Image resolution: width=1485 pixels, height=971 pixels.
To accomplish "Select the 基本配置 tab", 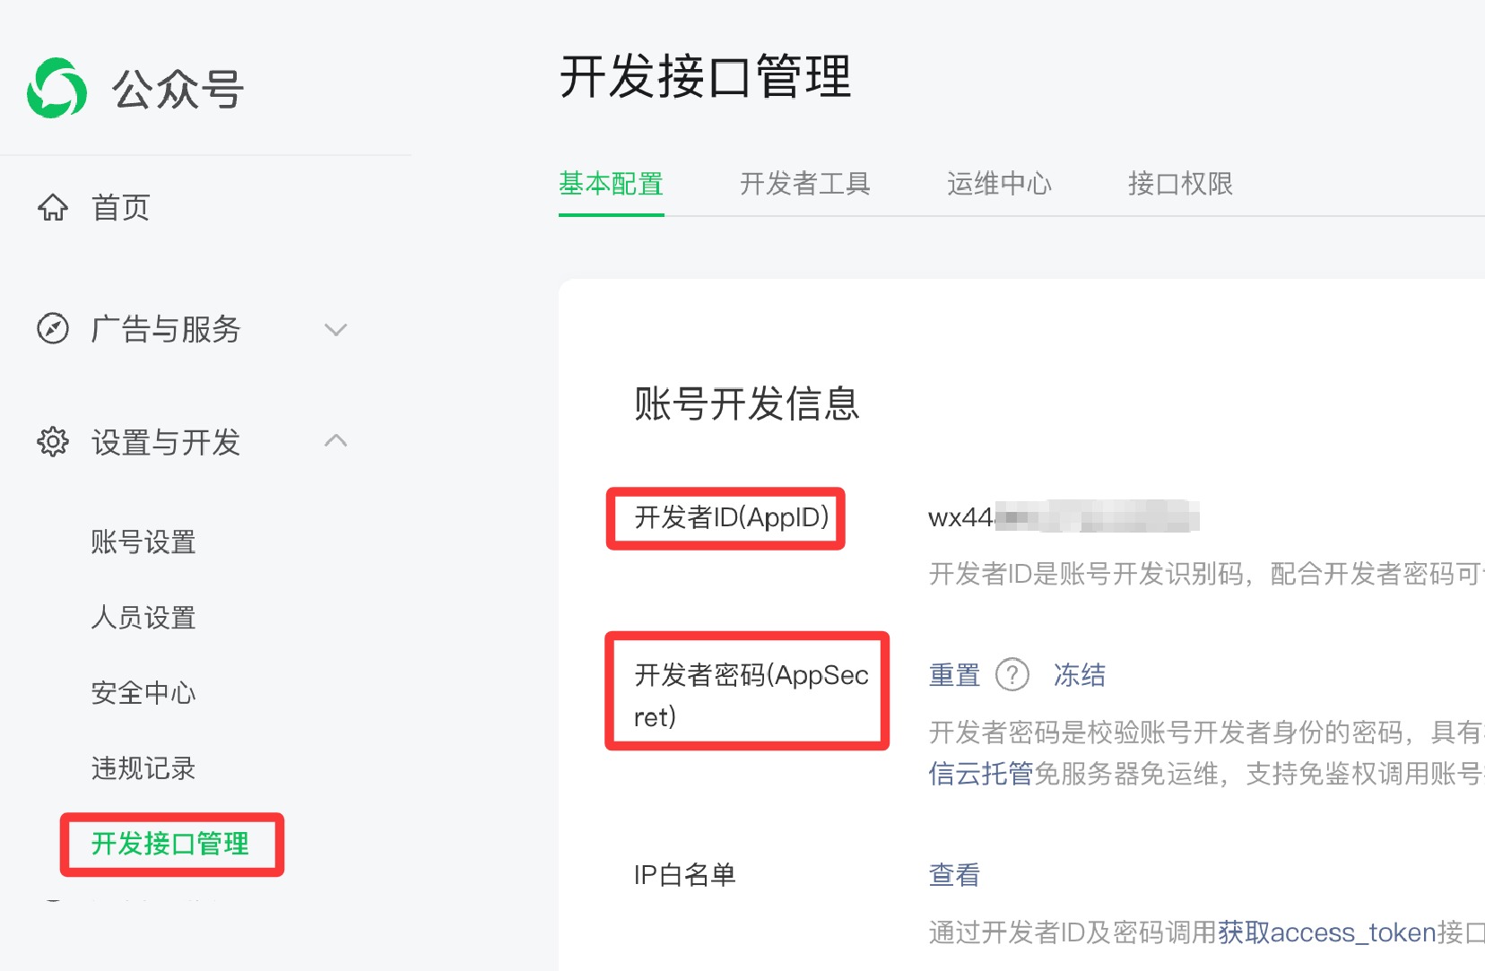I will pos(611,184).
